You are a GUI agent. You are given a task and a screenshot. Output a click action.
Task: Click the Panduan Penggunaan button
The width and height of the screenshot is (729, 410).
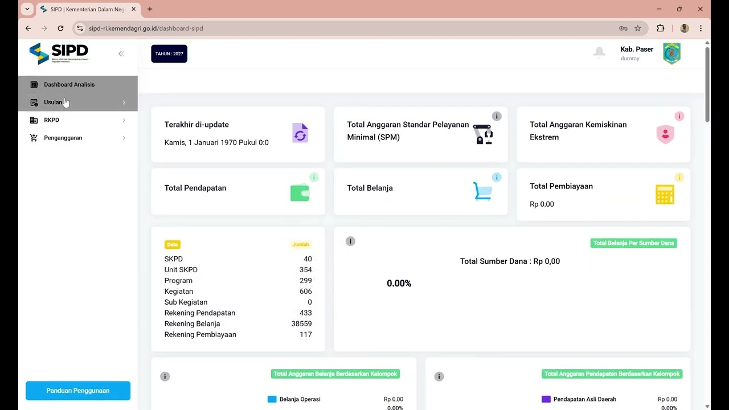point(78,391)
